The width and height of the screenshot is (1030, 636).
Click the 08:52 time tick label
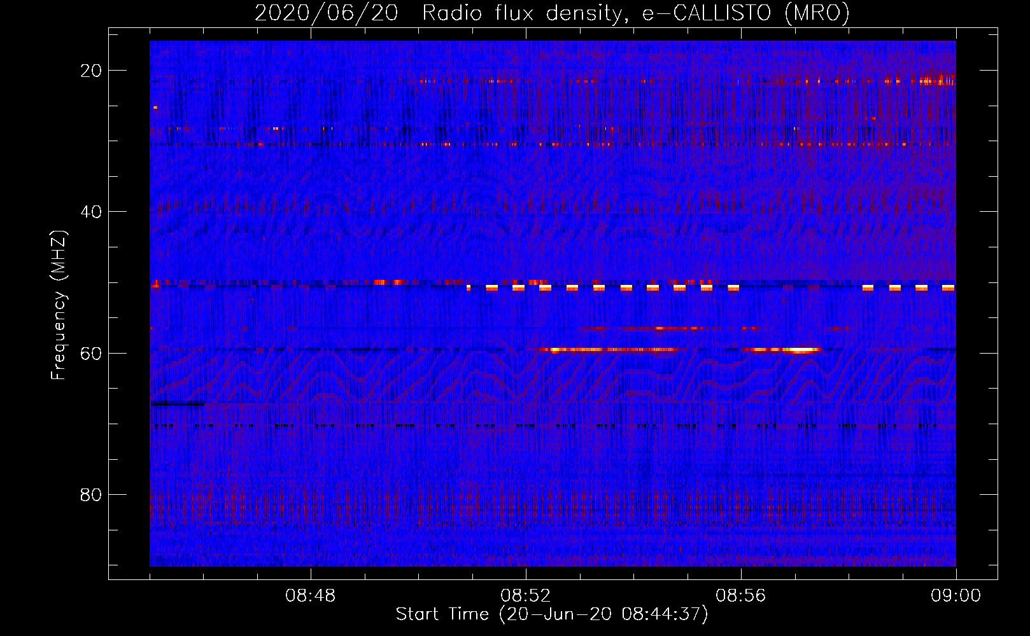(526, 596)
